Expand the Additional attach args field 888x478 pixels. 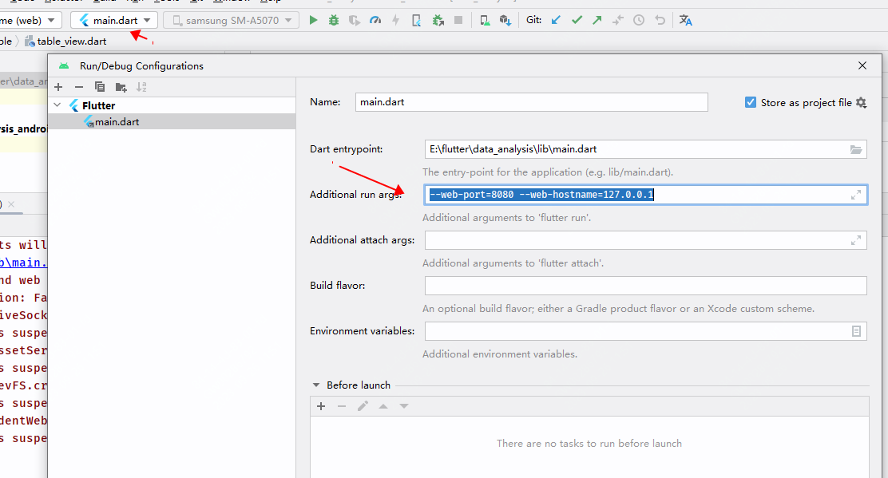point(856,240)
